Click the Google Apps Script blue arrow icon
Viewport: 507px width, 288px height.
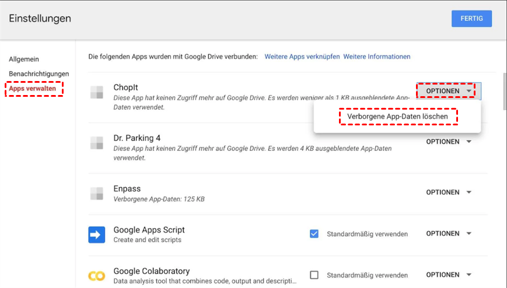click(x=96, y=234)
